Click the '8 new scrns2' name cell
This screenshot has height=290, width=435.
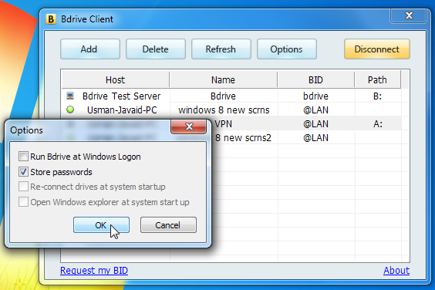point(243,137)
